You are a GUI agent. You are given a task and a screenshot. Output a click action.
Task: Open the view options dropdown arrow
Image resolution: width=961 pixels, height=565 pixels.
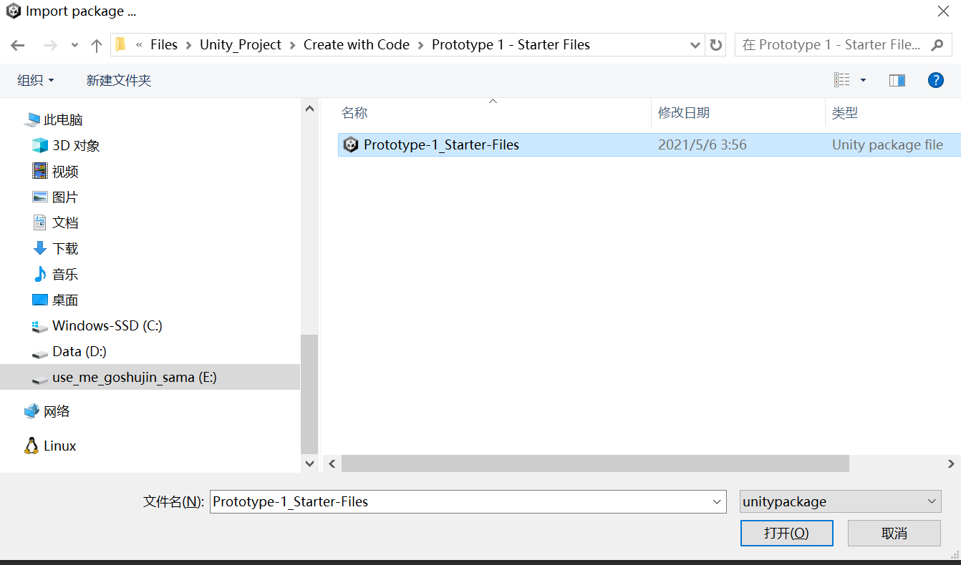863,80
